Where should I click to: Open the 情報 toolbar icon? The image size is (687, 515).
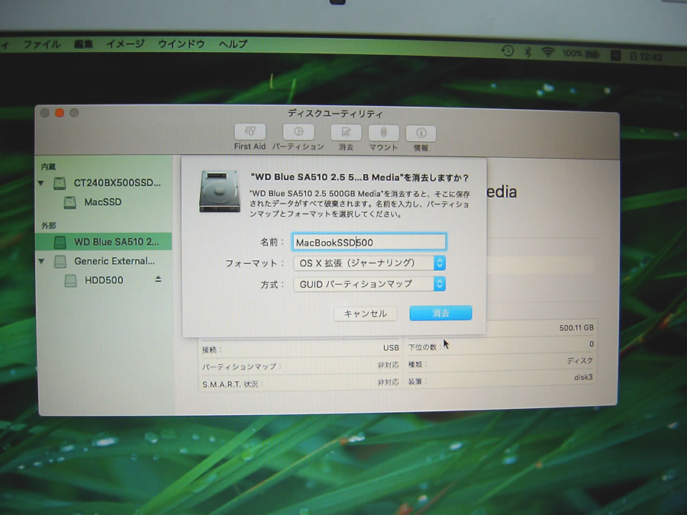pos(421,133)
